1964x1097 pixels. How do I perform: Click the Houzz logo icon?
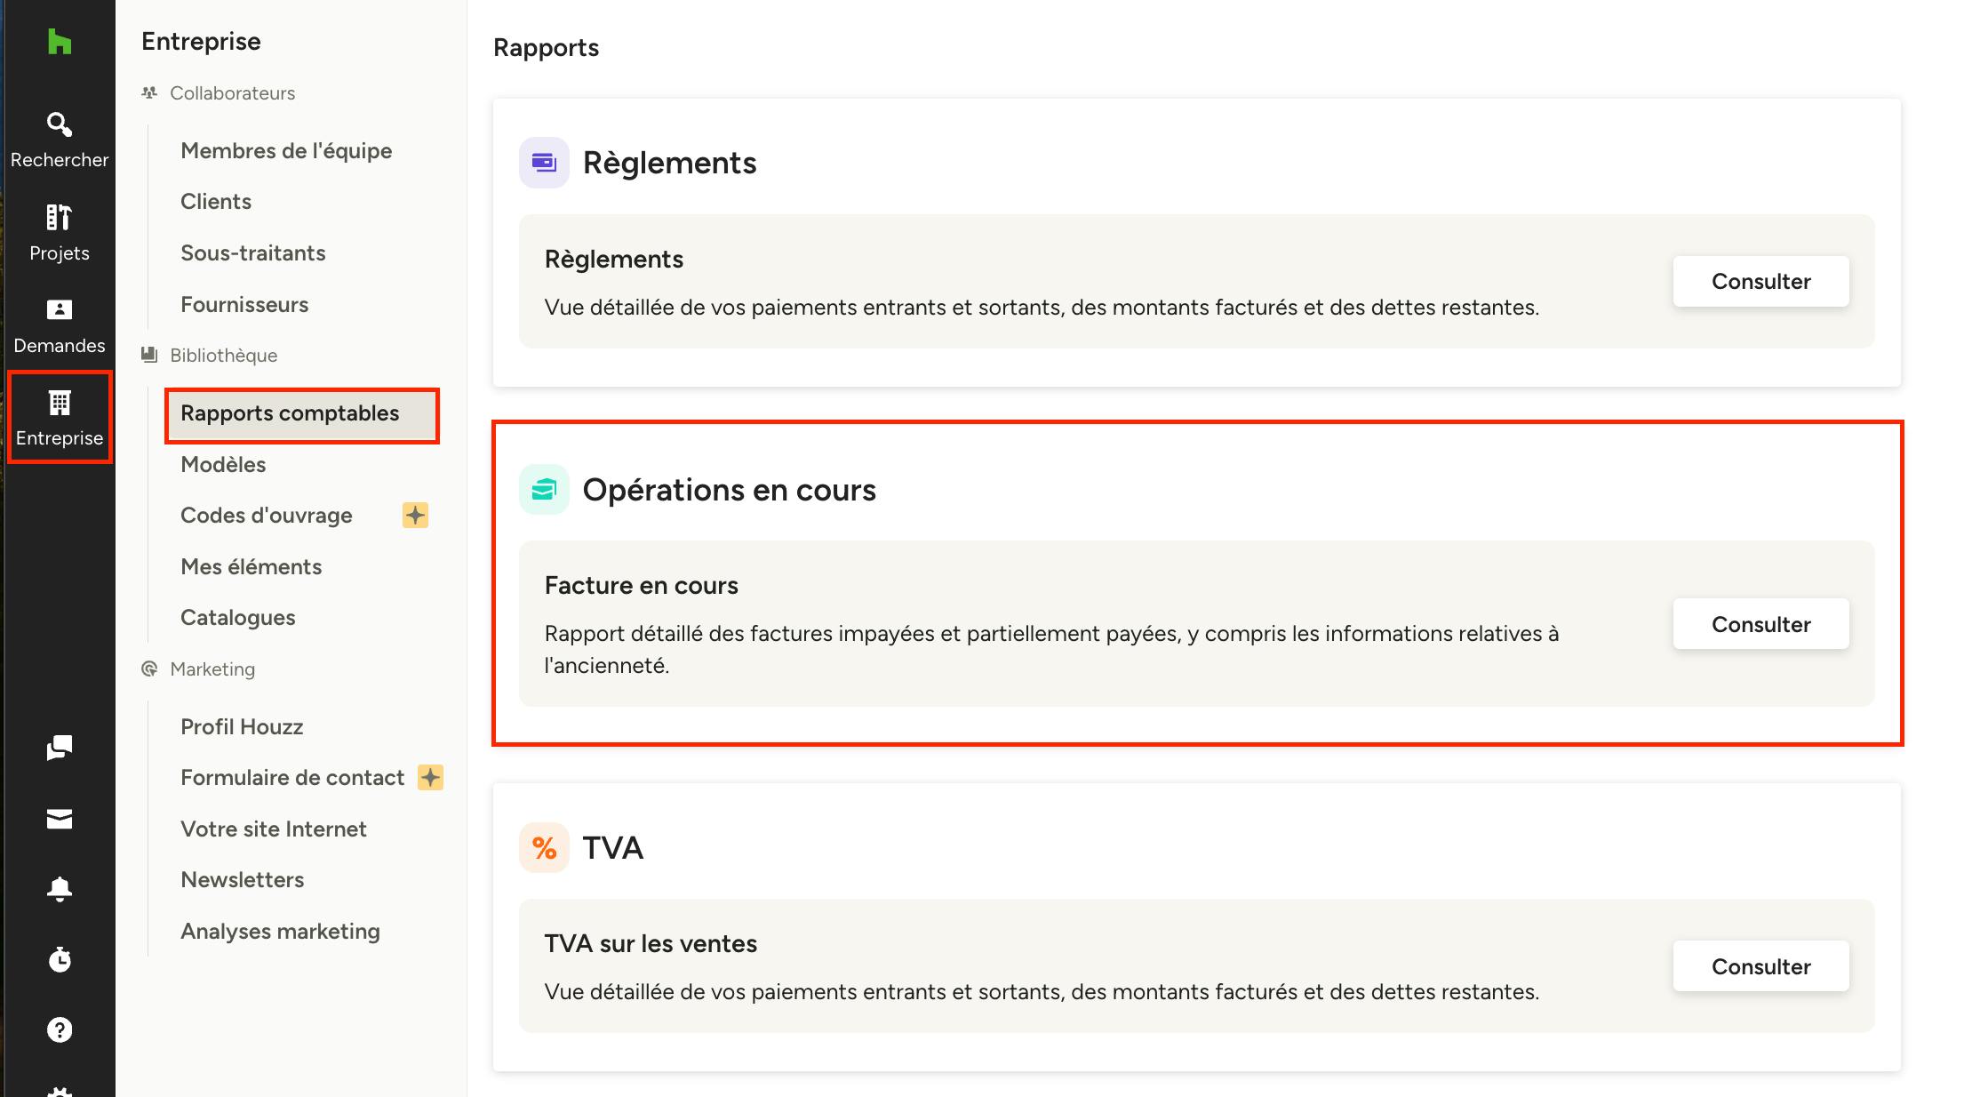60,42
